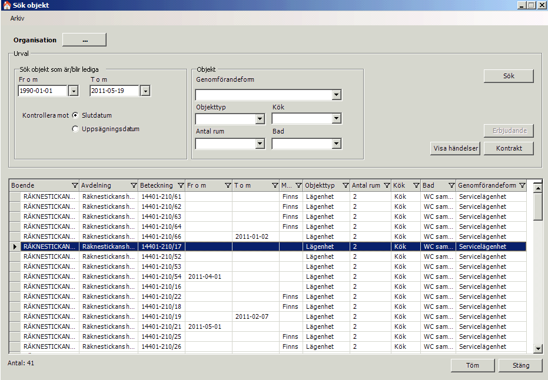The width and height of the screenshot is (548, 380).
Task: Select row with Beteckning 14401-210/16
Action: coord(268,286)
